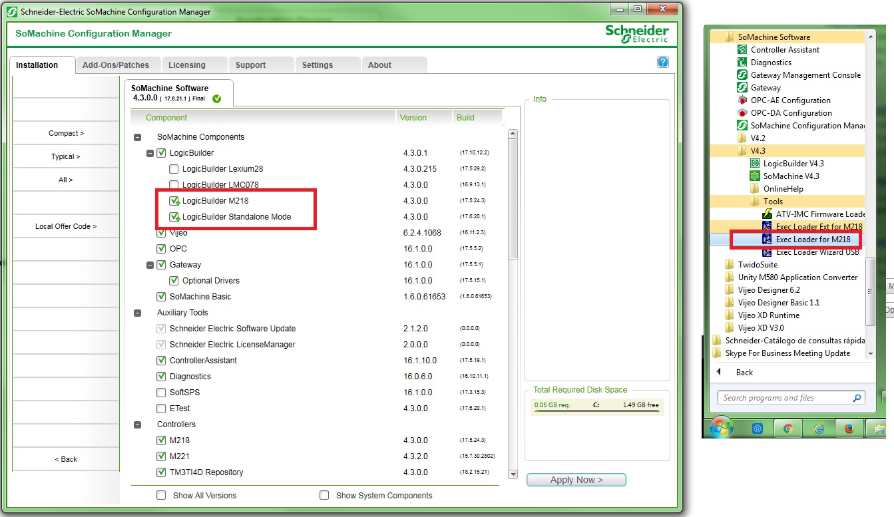Click the start menu scrollbar down arrow
Screen dimensions: 894x517
pos(871,354)
